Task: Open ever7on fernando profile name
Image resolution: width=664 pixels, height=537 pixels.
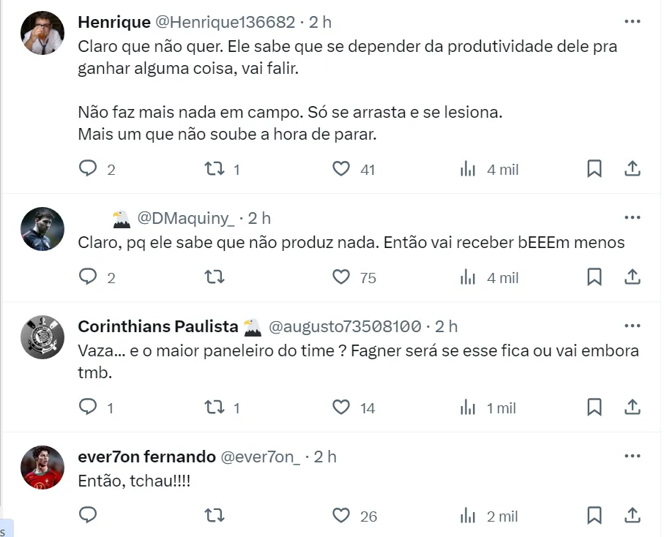Action: point(146,457)
